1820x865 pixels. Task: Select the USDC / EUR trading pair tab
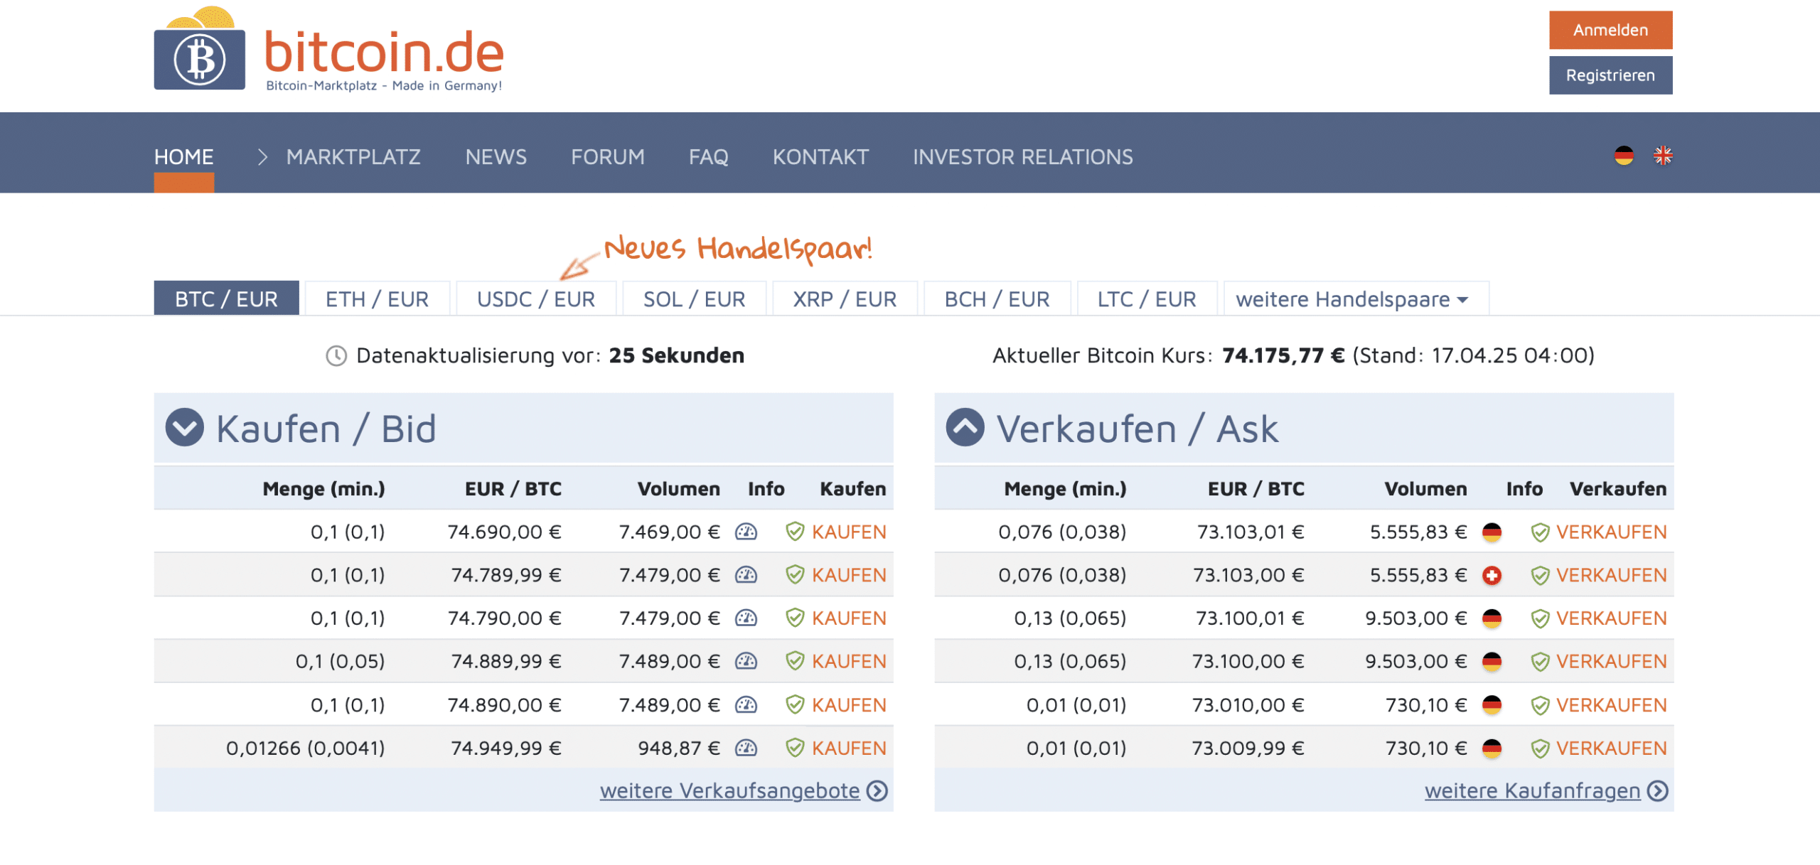[536, 299]
